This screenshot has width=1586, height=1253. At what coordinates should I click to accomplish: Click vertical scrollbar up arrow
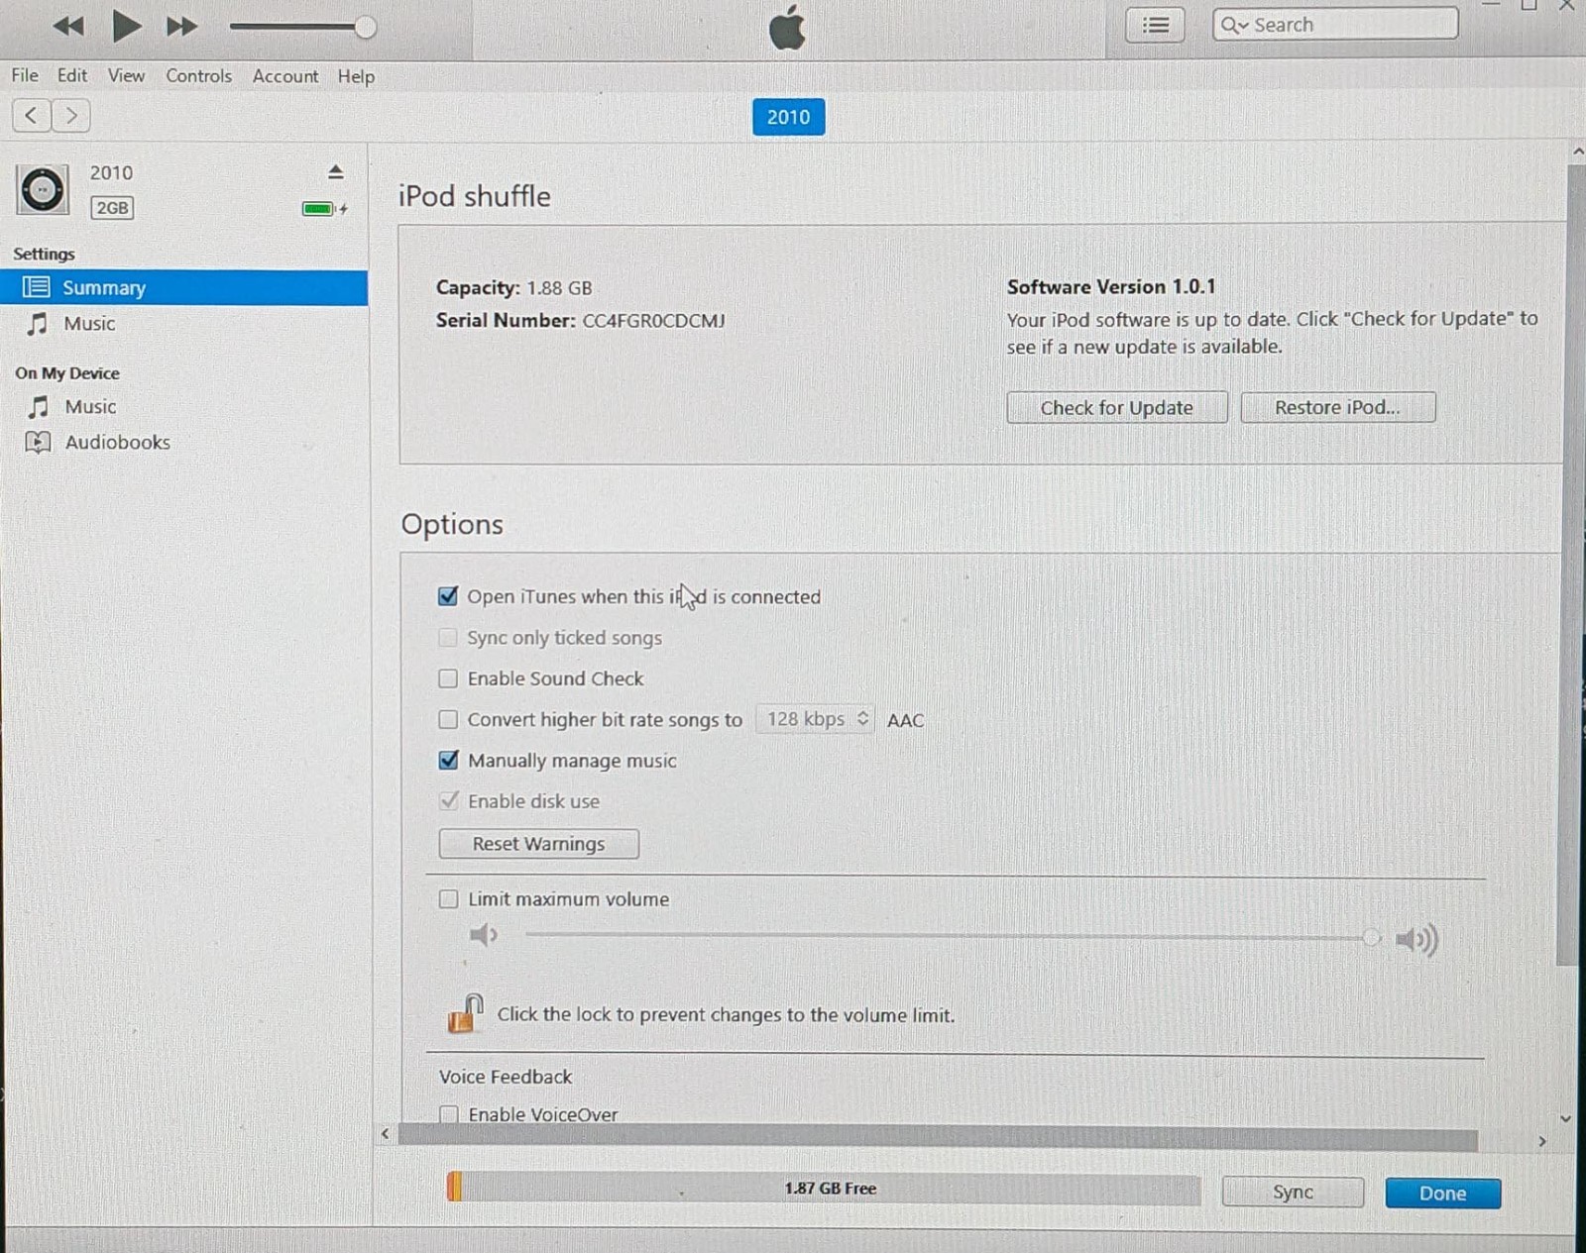pos(1578,151)
